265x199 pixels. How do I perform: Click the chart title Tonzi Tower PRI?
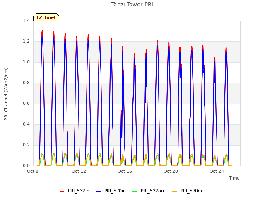(x=132, y=5)
